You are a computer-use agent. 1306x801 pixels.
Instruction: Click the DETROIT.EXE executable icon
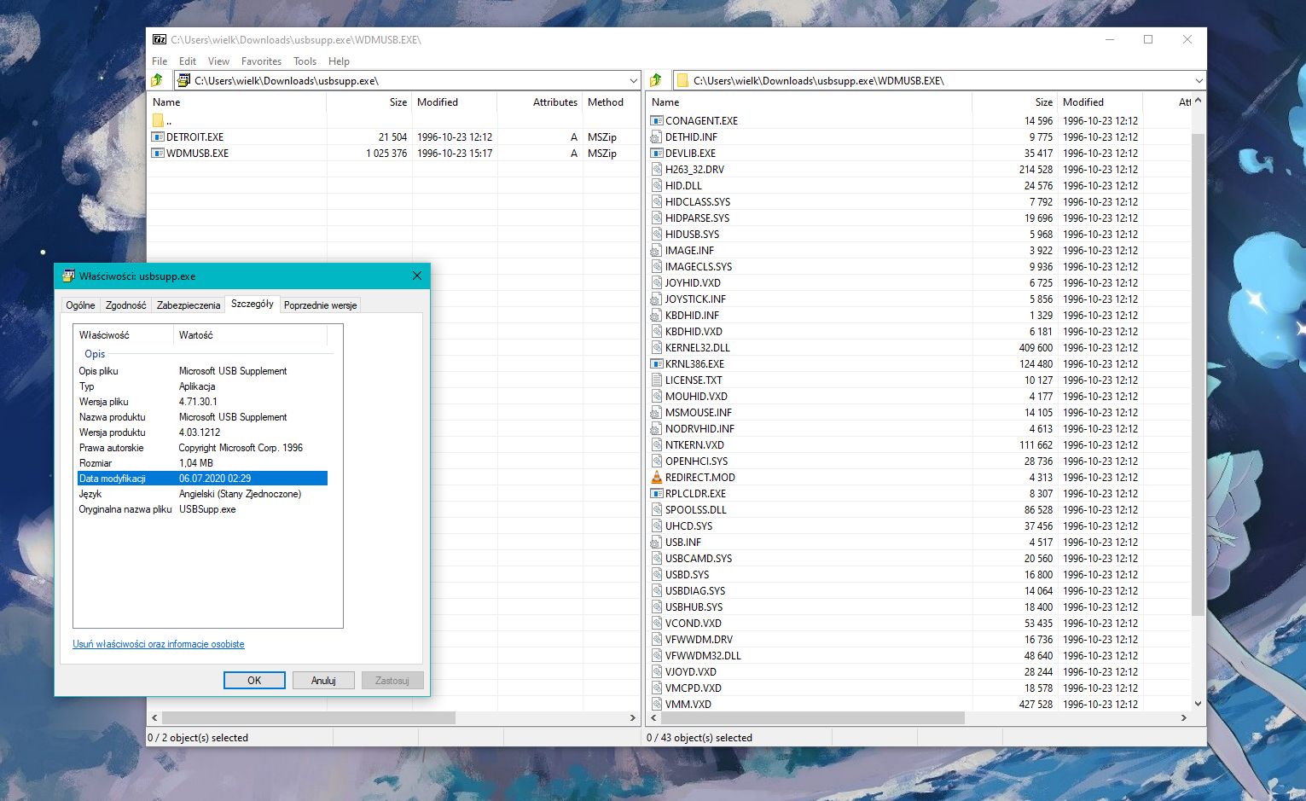click(x=159, y=136)
